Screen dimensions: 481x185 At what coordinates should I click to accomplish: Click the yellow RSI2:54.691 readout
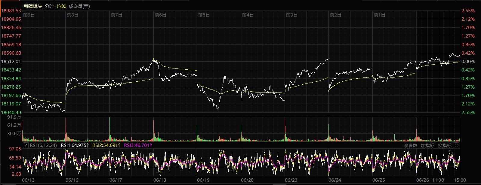106,145
